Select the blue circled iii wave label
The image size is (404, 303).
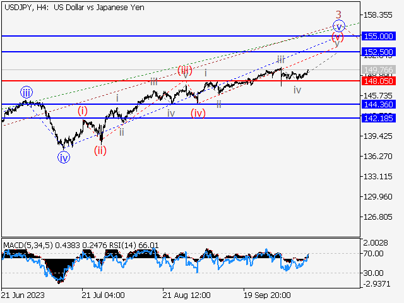[x=27, y=92]
